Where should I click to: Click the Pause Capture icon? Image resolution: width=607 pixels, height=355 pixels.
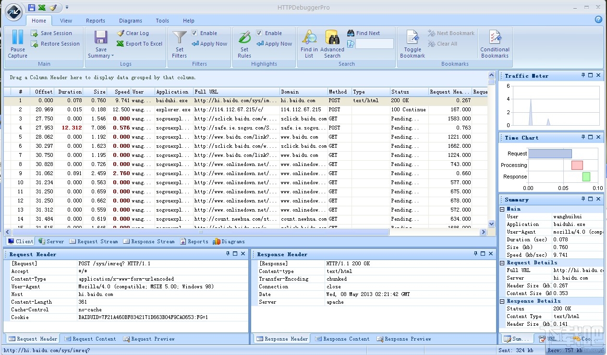(18, 37)
